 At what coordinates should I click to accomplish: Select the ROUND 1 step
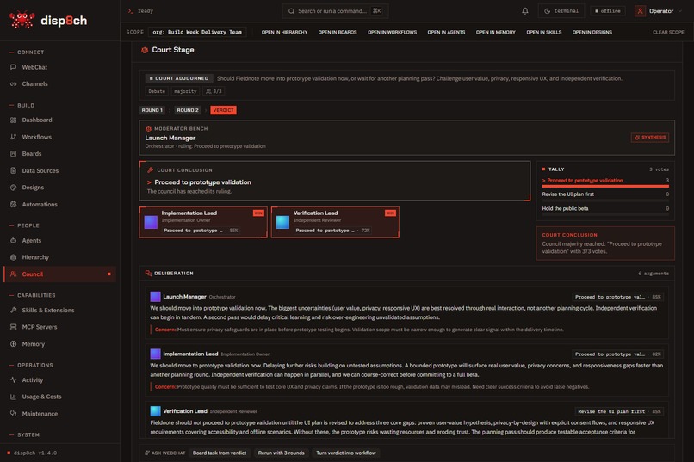point(152,110)
